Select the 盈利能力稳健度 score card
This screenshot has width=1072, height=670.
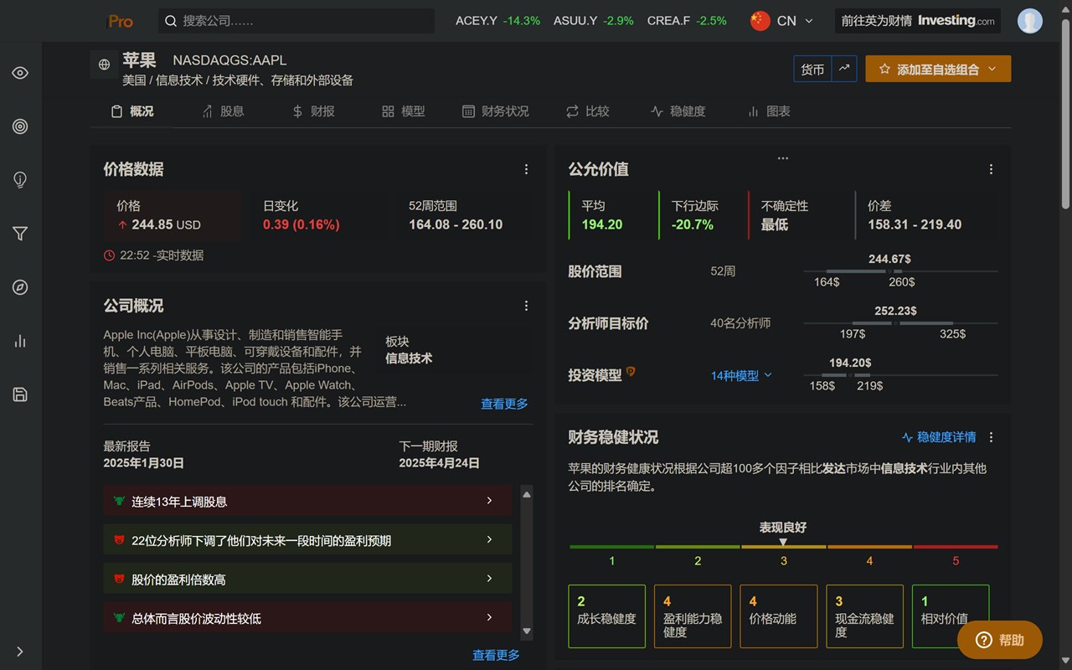tap(693, 616)
